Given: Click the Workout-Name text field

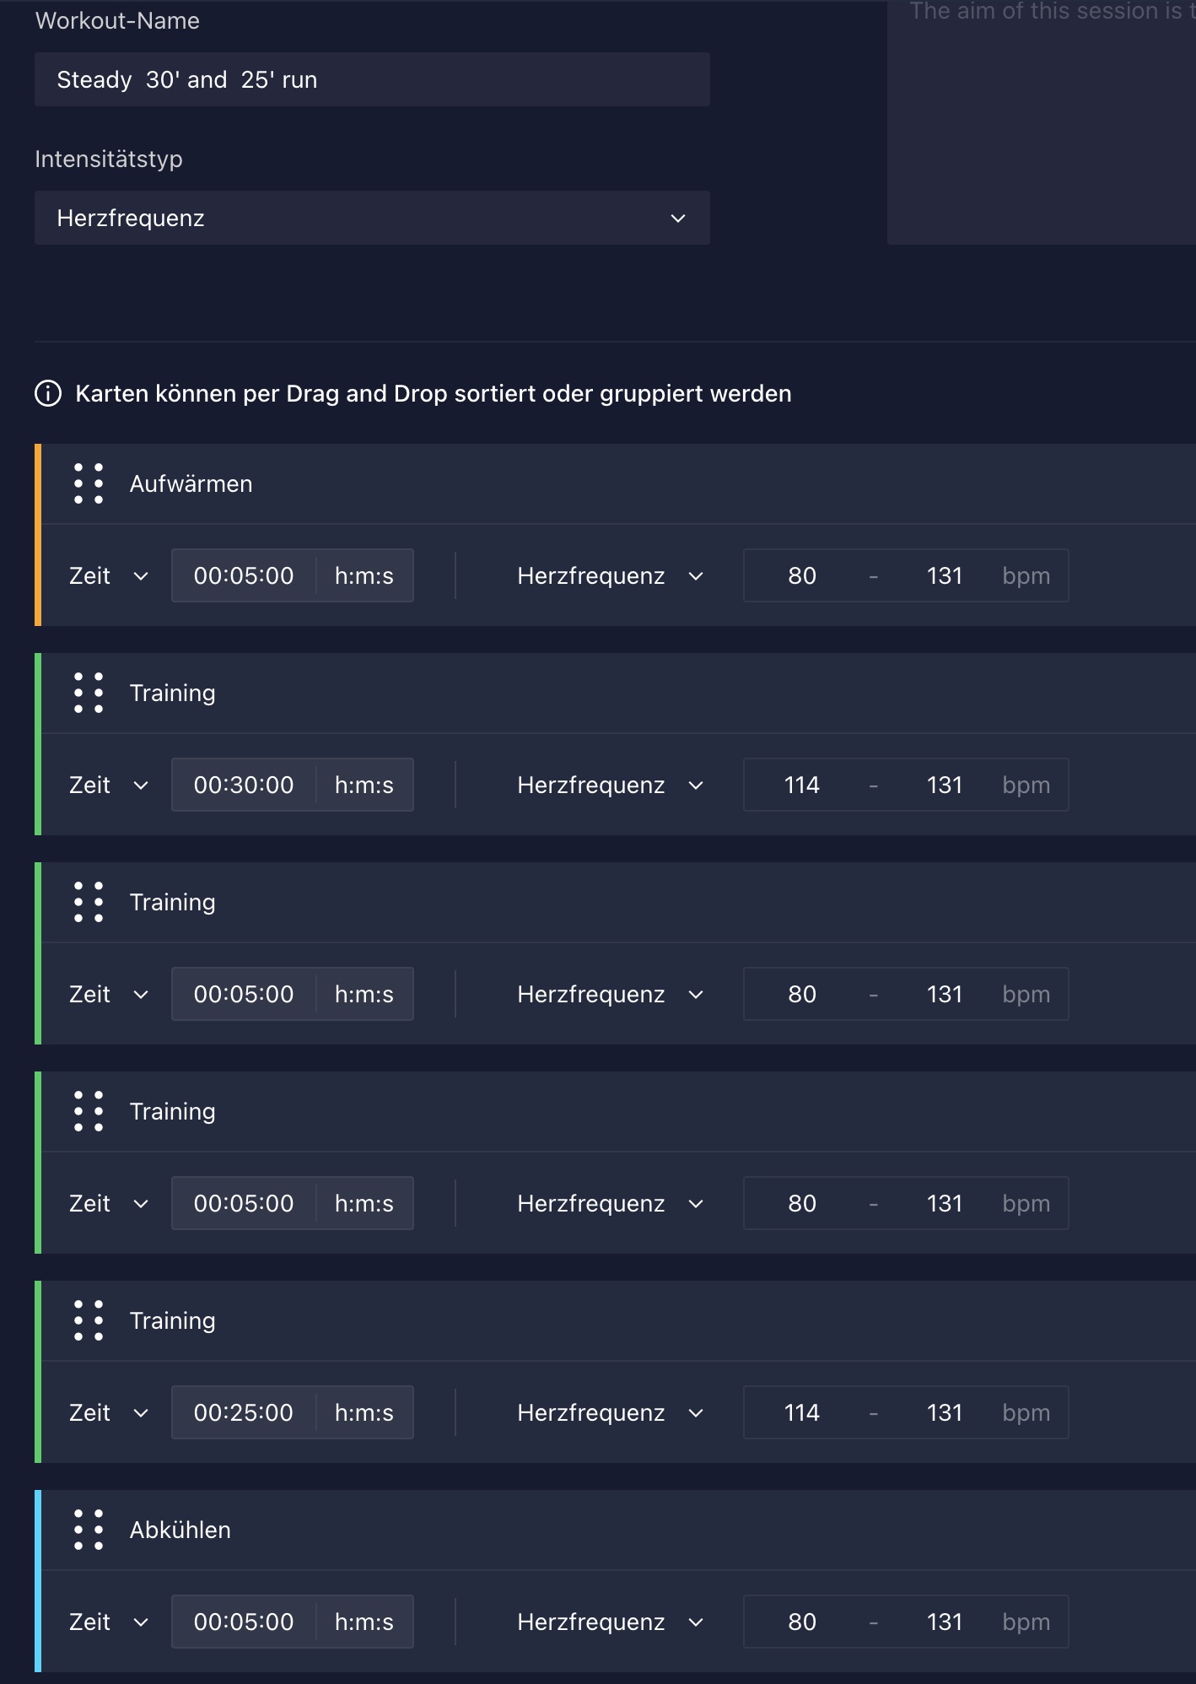Looking at the screenshot, I should [372, 80].
